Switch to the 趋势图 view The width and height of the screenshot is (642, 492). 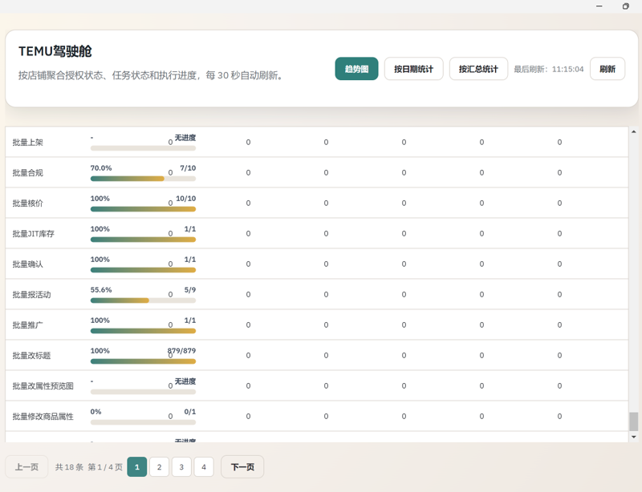click(356, 69)
